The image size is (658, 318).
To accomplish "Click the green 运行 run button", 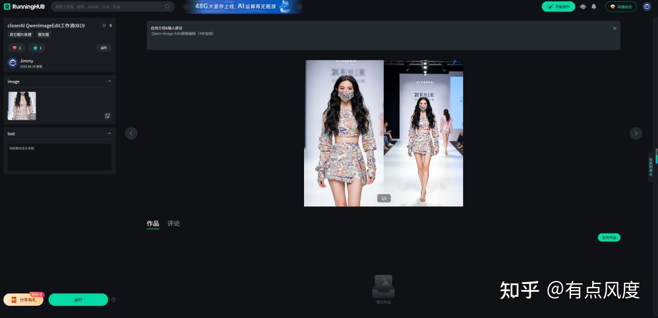I will click(79, 300).
